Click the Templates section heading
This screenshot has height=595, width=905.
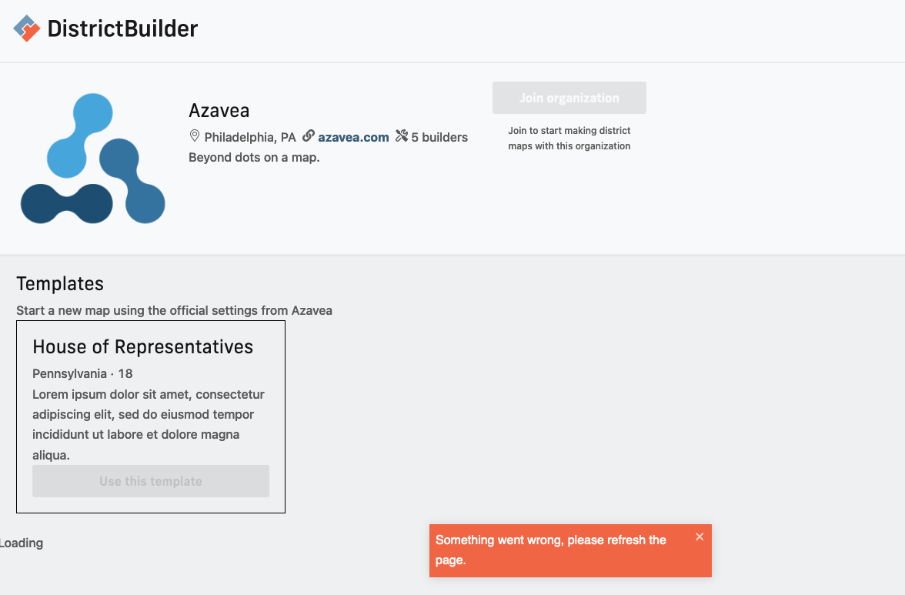point(60,283)
